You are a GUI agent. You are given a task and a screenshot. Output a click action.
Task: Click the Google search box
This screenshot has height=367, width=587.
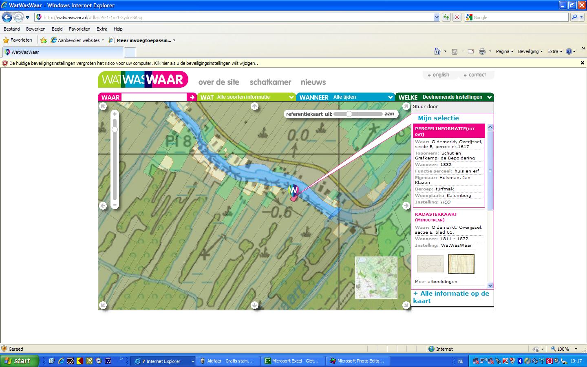(x=516, y=17)
